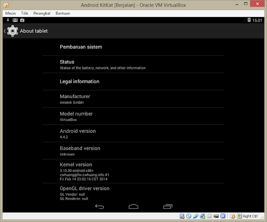Select the OpenGL driver version row
The height and width of the screenshot is (222, 267).
[133, 193]
